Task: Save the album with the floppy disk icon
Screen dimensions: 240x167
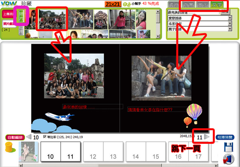Action: 228,147
